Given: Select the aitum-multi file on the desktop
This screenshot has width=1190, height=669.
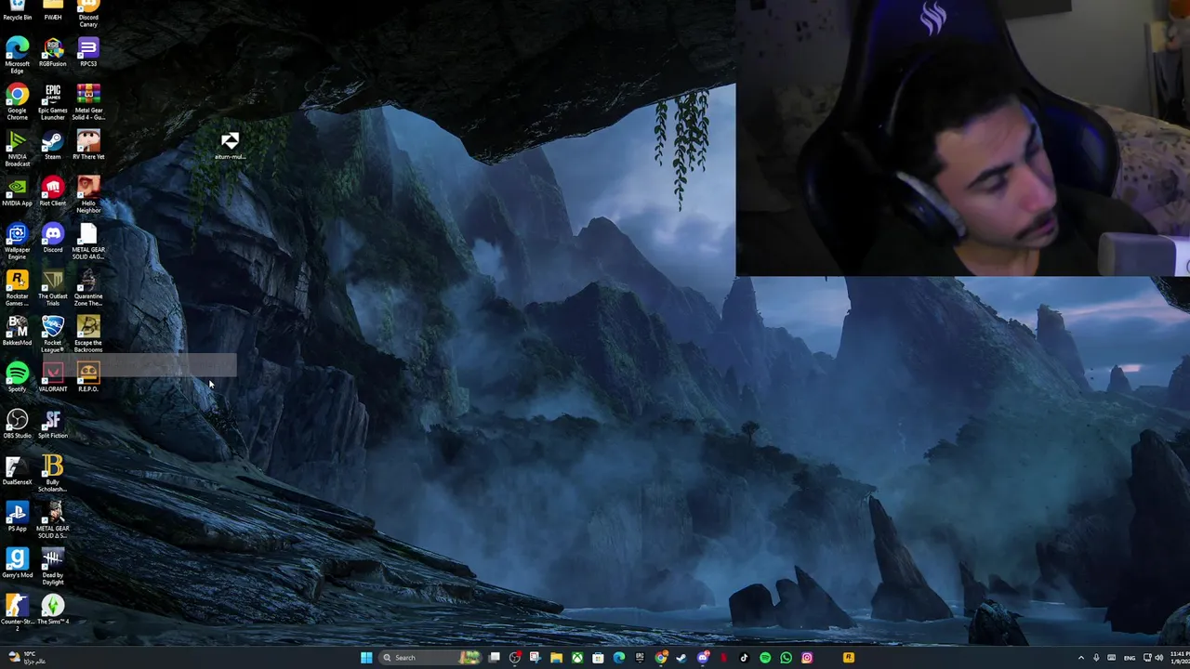Looking at the screenshot, I should pos(230,145).
